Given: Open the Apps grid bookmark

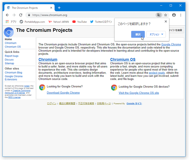Looking at the screenshot, I should [11, 22].
